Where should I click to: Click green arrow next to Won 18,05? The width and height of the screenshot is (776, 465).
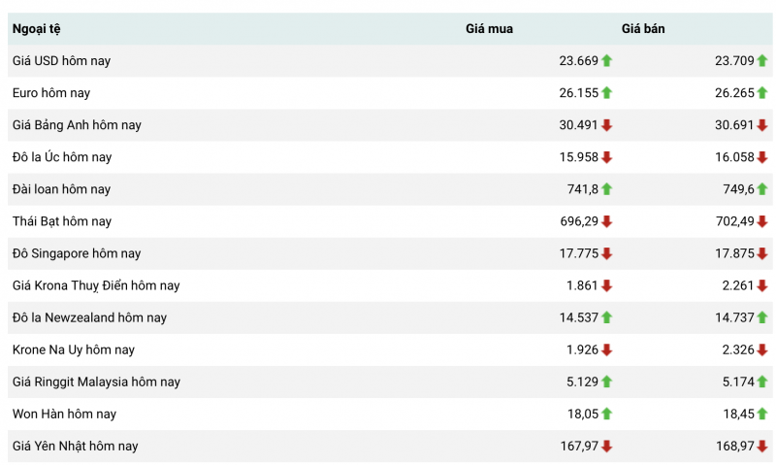(x=606, y=414)
